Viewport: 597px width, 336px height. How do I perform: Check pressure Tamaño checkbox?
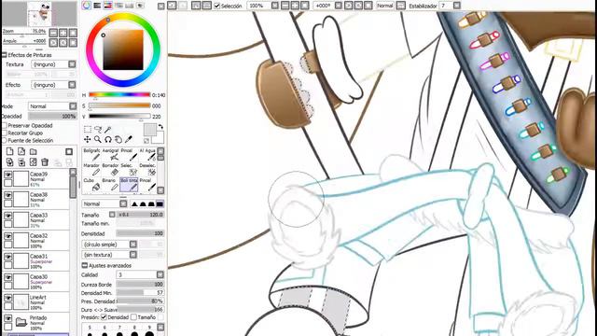[x=133, y=317]
